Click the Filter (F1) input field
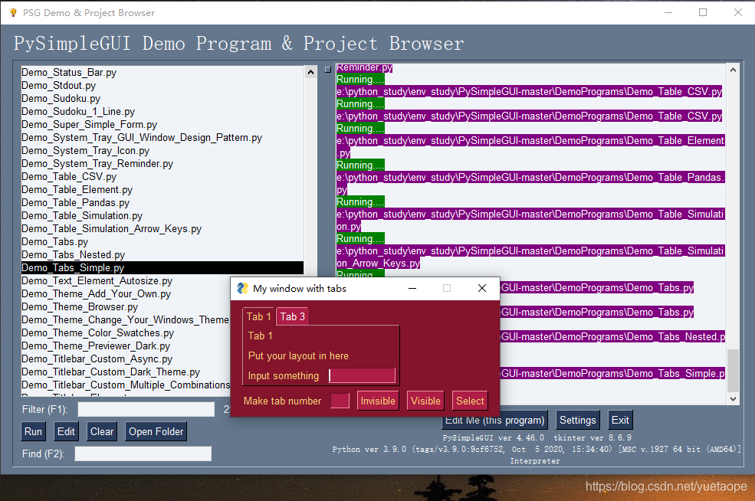Screen dimensions: 755x501 [x=146, y=410]
